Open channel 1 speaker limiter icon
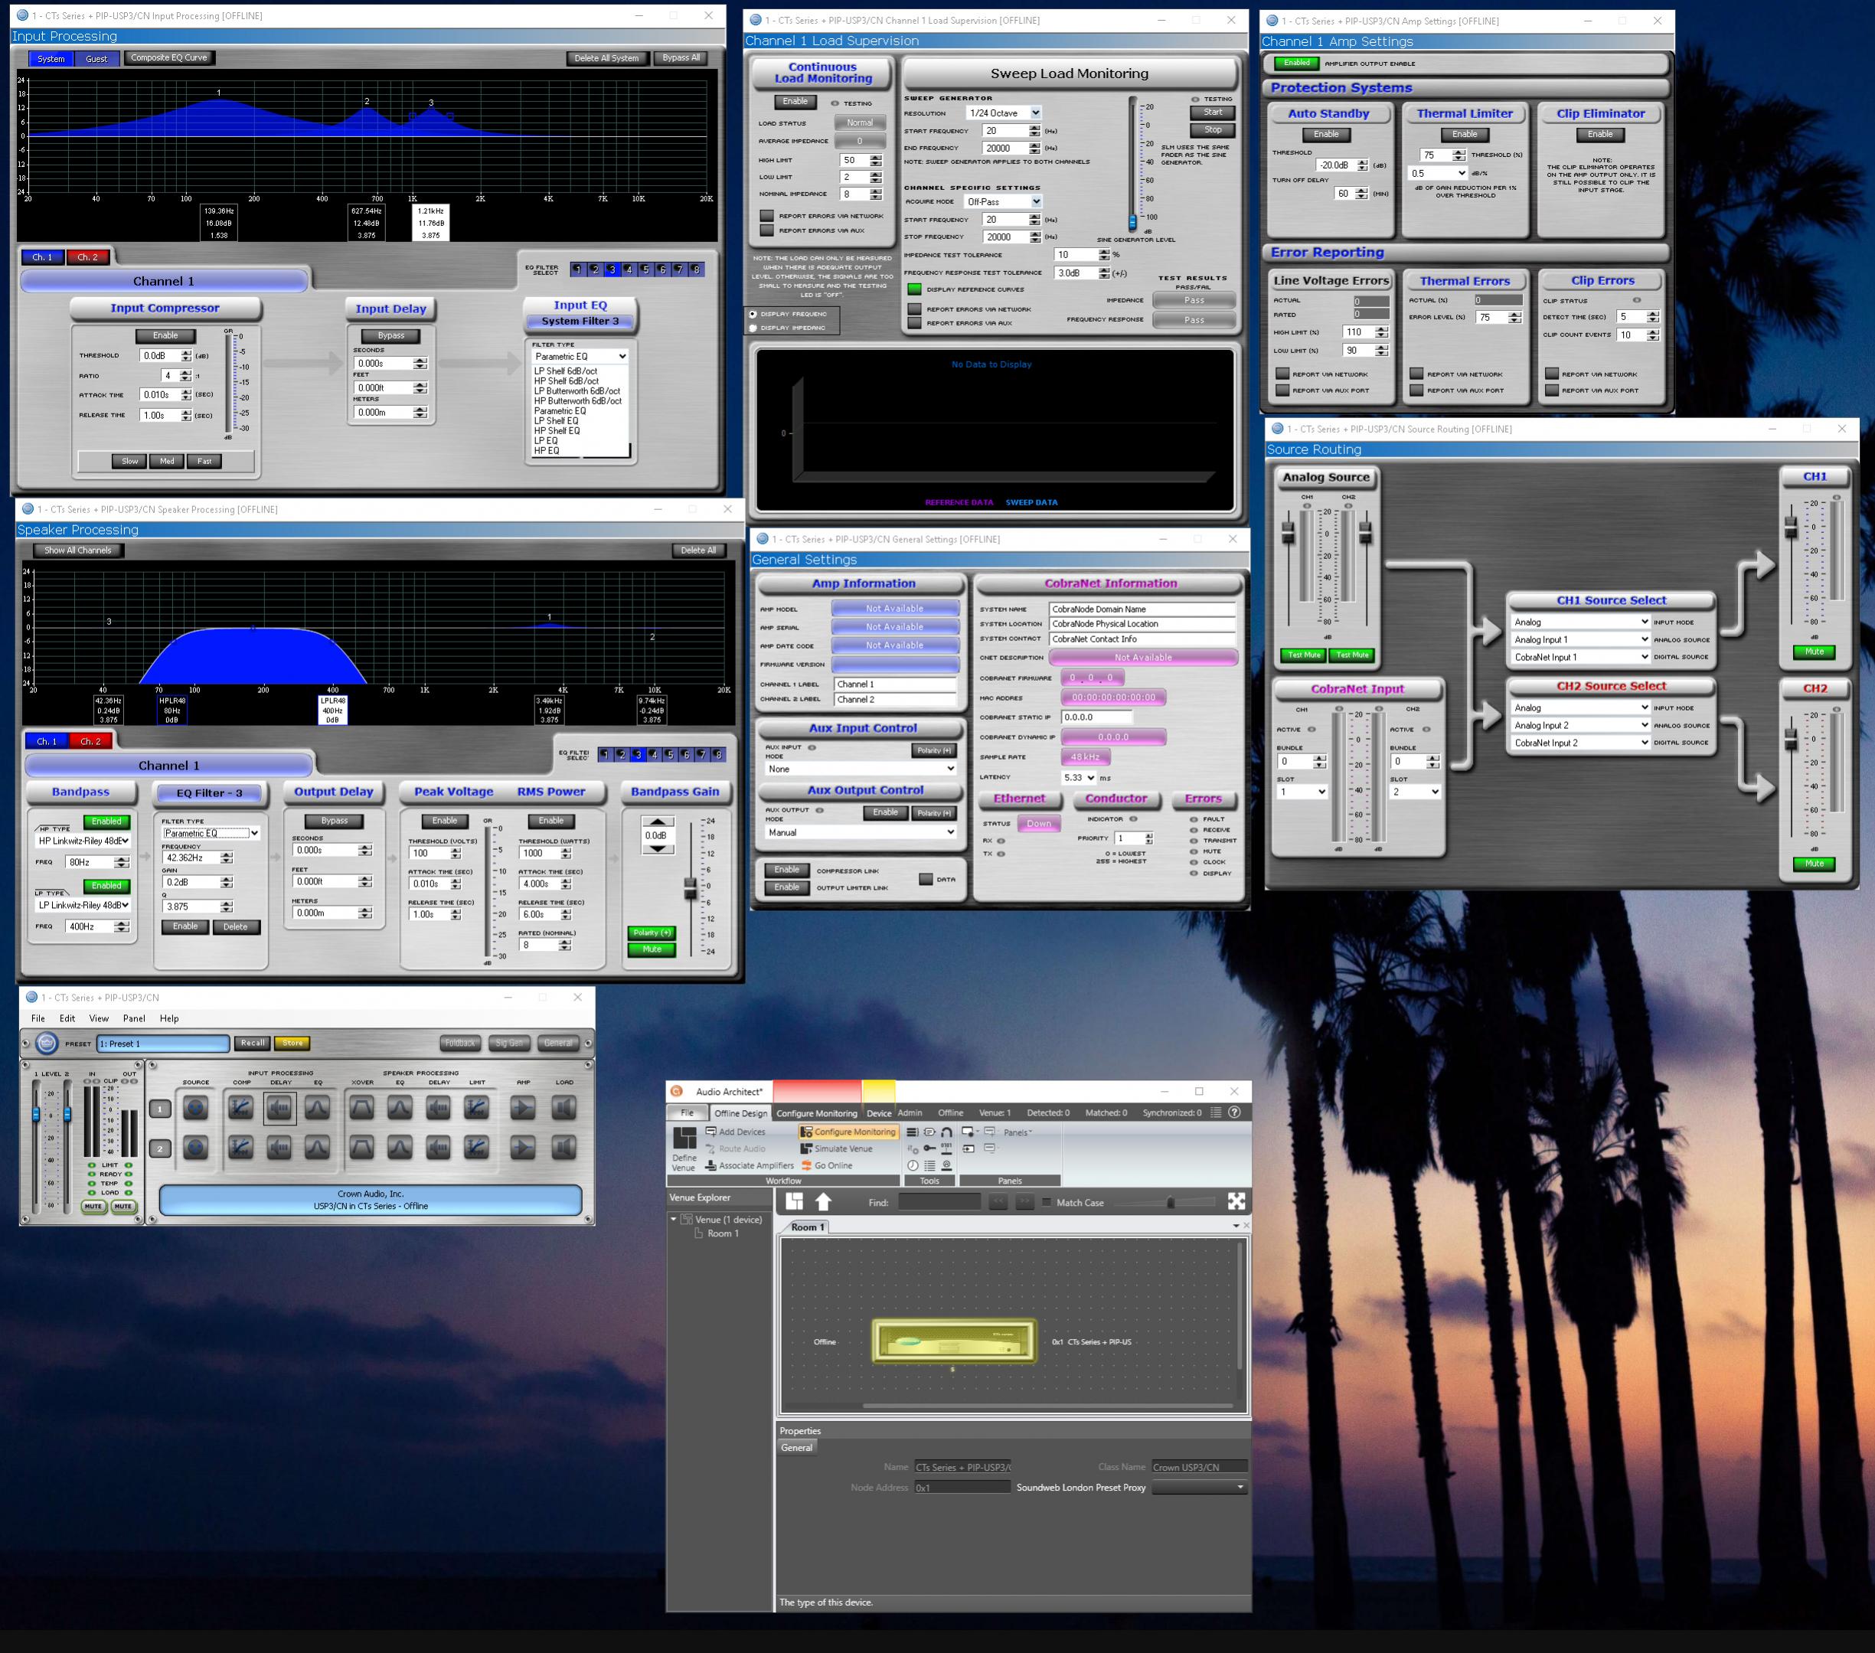1875x1653 pixels. click(x=476, y=1108)
